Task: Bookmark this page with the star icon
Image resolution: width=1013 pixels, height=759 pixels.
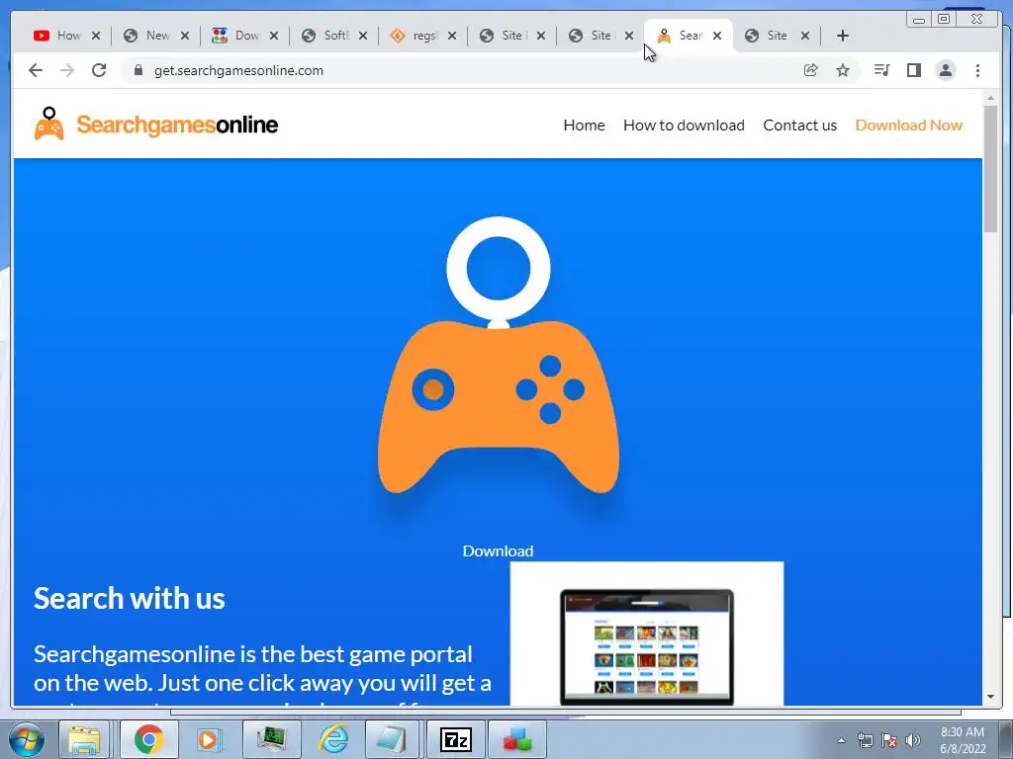Action: coord(843,70)
